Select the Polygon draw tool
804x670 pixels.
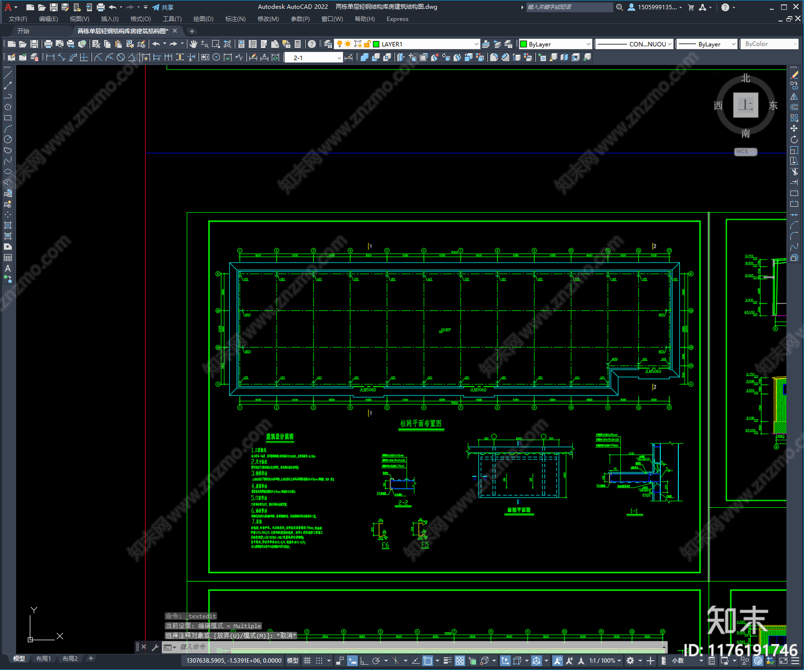(8, 107)
